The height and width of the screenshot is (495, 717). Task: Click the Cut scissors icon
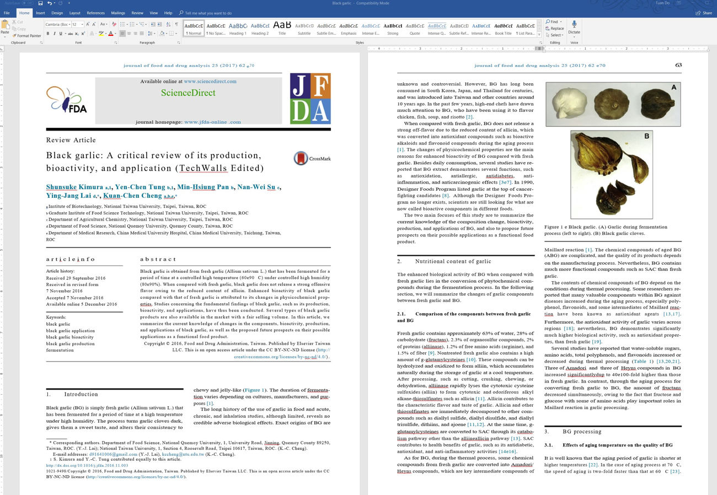point(18,22)
